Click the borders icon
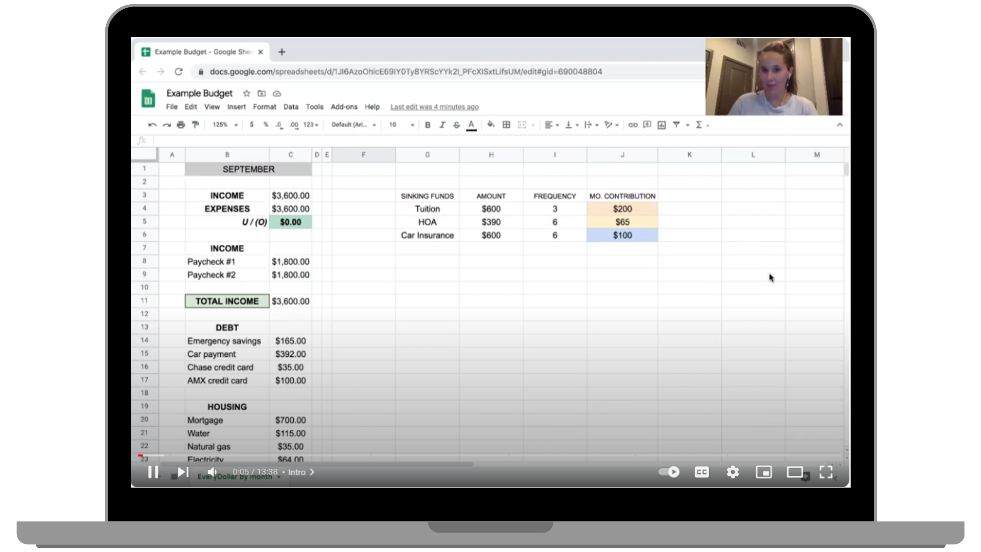981x552 pixels. (506, 125)
